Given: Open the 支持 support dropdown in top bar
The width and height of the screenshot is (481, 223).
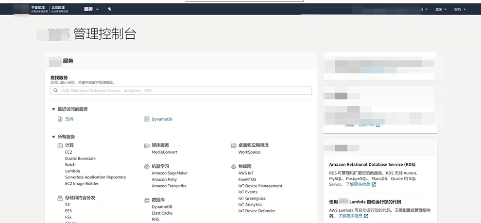Looking at the screenshot, I should coord(460,9).
